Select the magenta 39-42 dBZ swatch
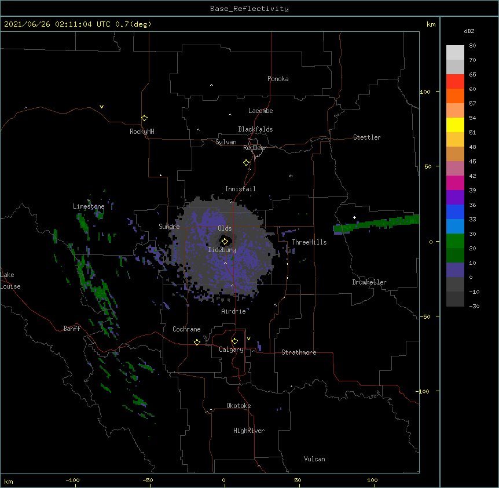This screenshot has width=499, height=488. click(455, 183)
